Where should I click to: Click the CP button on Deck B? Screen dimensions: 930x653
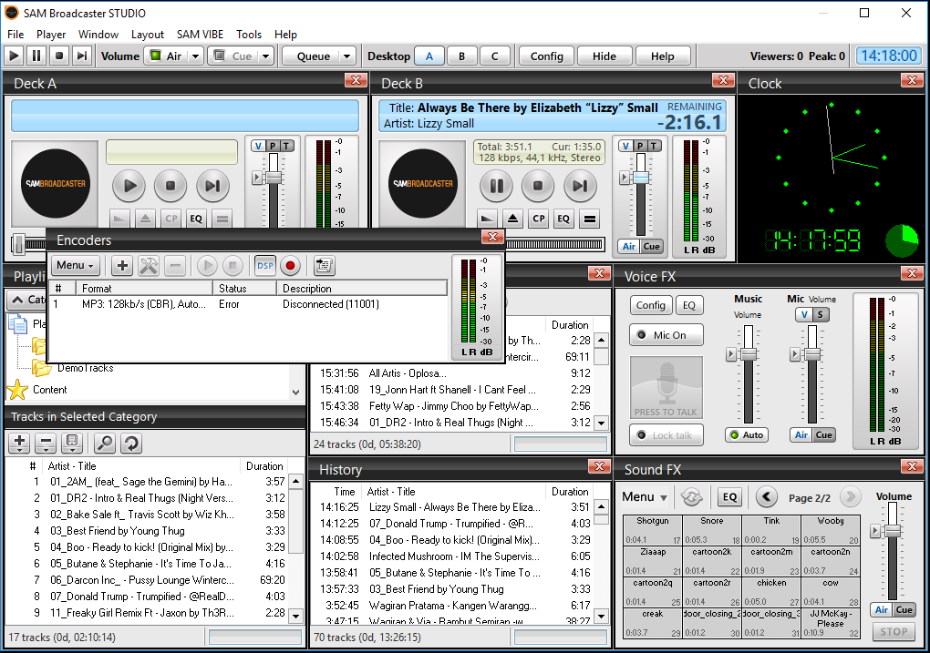pyautogui.click(x=537, y=219)
